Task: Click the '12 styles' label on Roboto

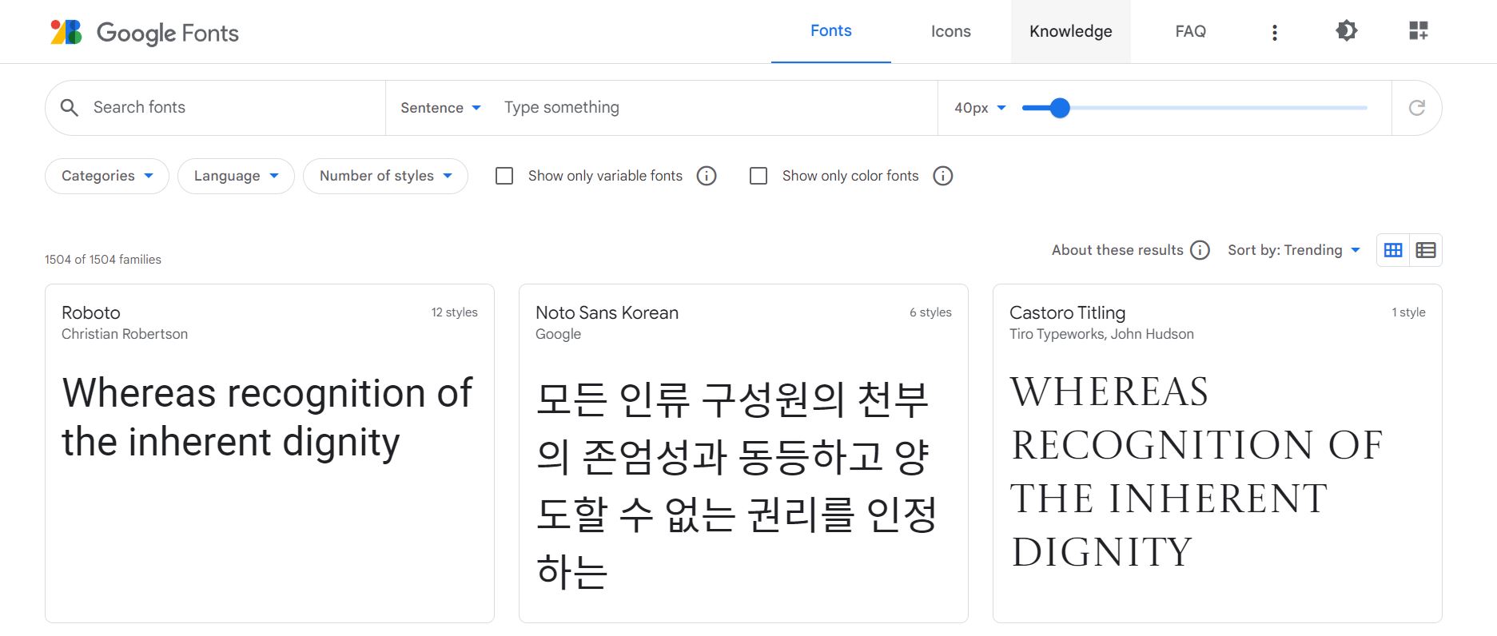Action: click(x=454, y=312)
